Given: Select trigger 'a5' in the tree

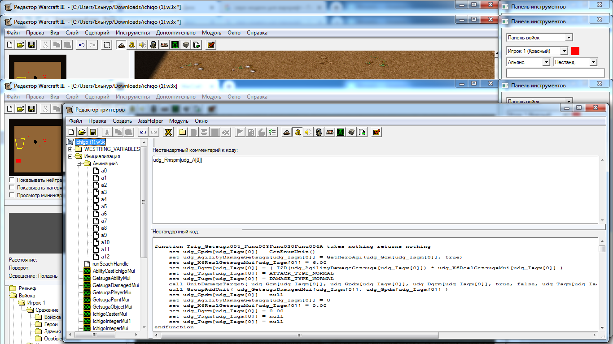Looking at the screenshot, I should (x=104, y=206).
